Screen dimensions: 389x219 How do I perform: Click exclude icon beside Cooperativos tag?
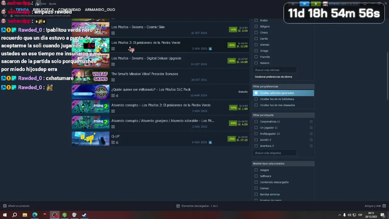click(311, 122)
